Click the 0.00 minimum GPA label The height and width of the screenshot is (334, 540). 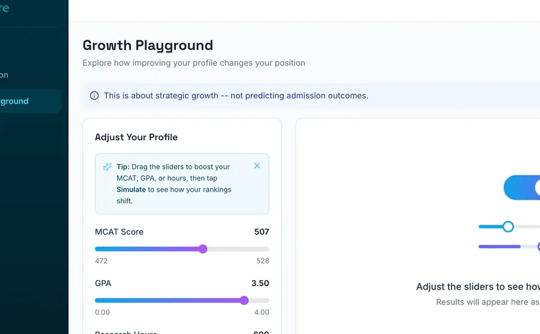point(102,312)
